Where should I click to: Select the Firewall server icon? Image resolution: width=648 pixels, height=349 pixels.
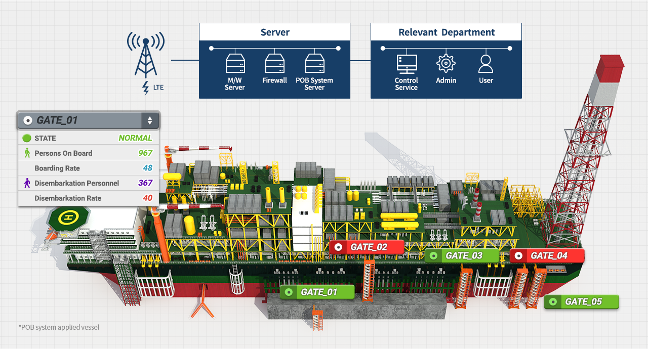tap(274, 64)
